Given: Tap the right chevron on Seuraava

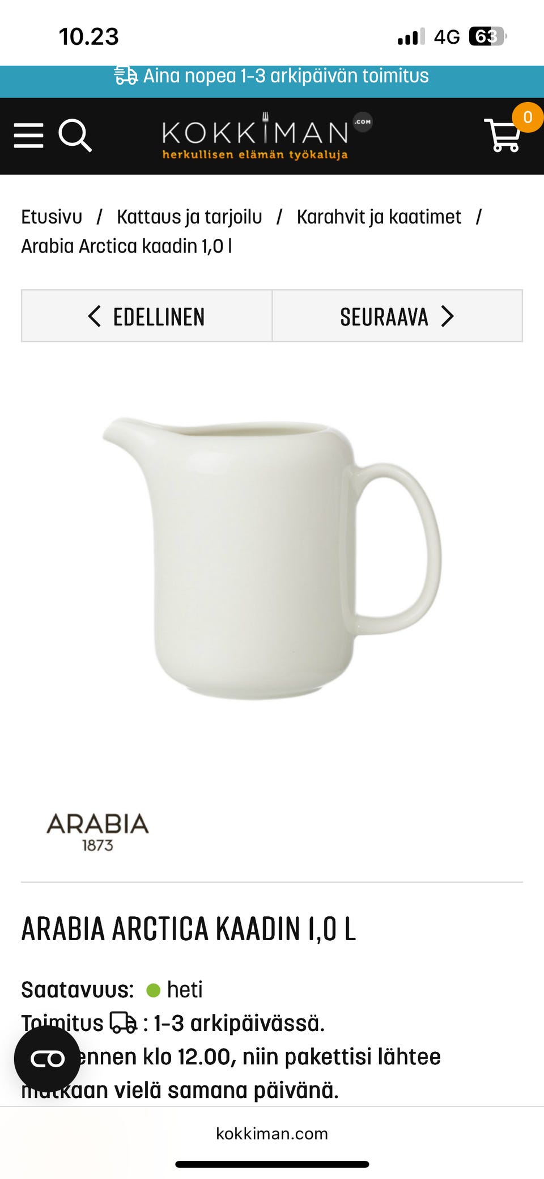Looking at the screenshot, I should click(448, 316).
